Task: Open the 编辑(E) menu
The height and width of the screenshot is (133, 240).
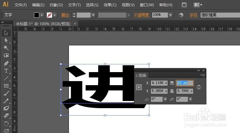Action: tap(38, 5)
